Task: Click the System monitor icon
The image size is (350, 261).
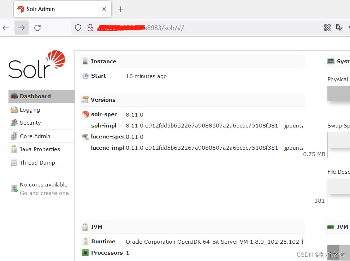Action: click(x=331, y=61)
